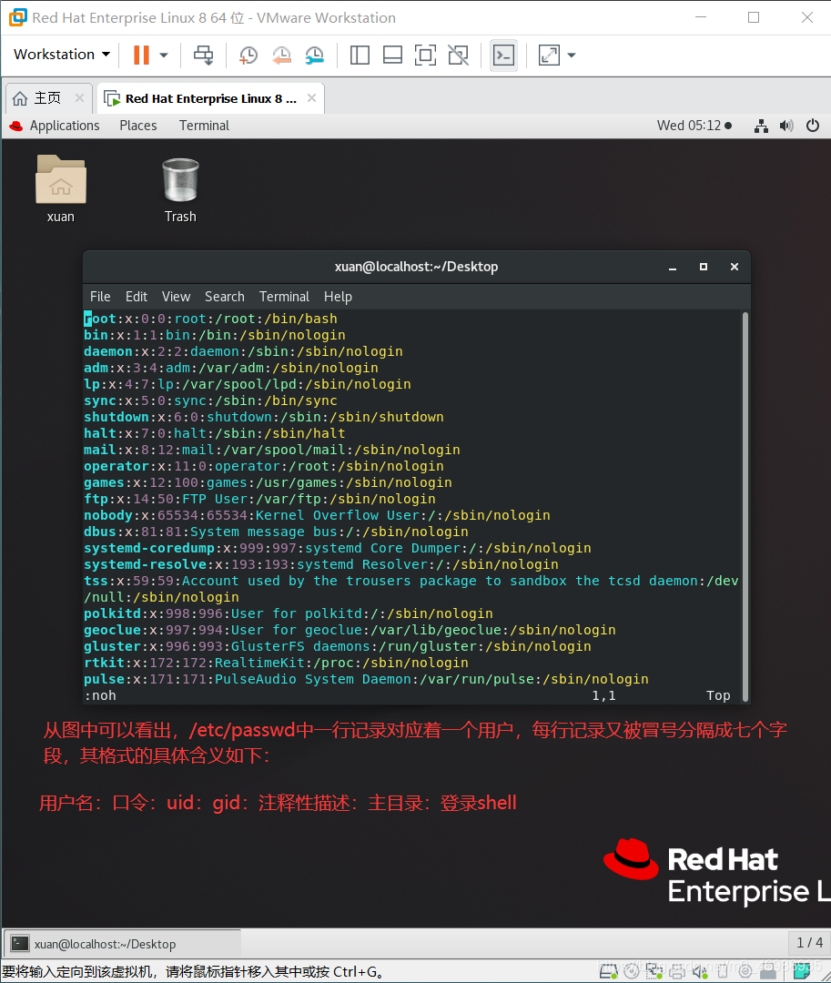831x983 pixels.
Task: Select the Trash desktop icon
Action: pyautogui.click(x=180, y=190)
